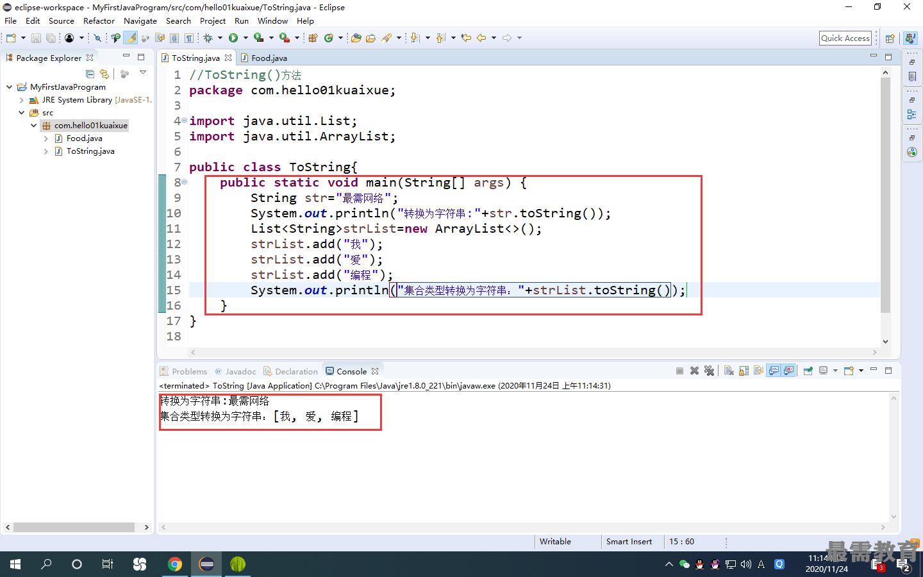Open Package Explorer View Menu triangle
This screenshot has height=577, width=923.
click(143, 73)
